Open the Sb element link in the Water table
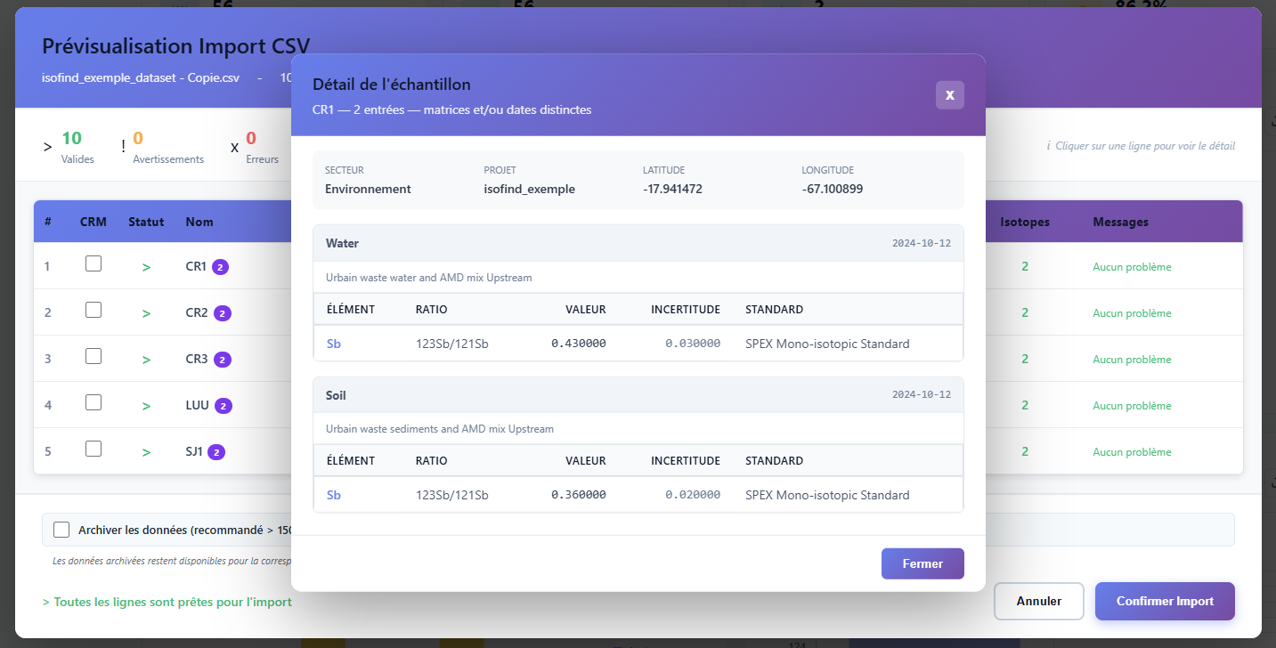Image resolution: width=1276 pixels, height=648 pixels. [x=333, y=343]
